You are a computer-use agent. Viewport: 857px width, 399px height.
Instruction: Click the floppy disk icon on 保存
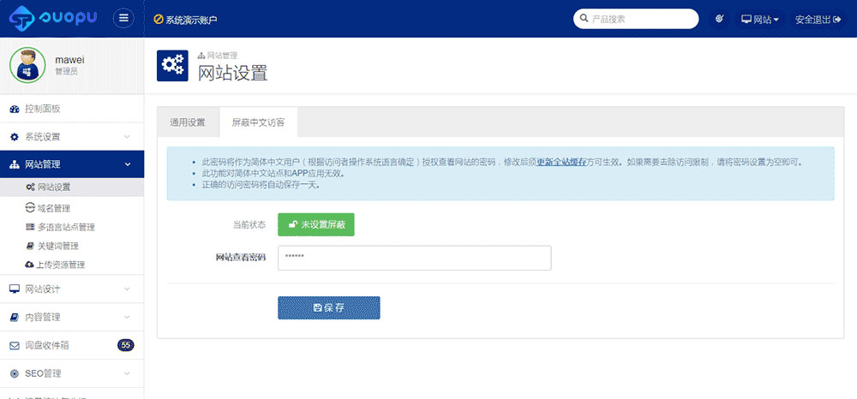pos(317,308)
